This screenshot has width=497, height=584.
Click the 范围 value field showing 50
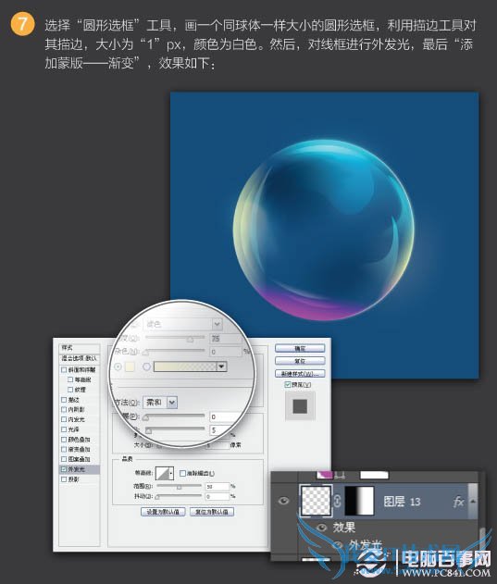[217, 487]
